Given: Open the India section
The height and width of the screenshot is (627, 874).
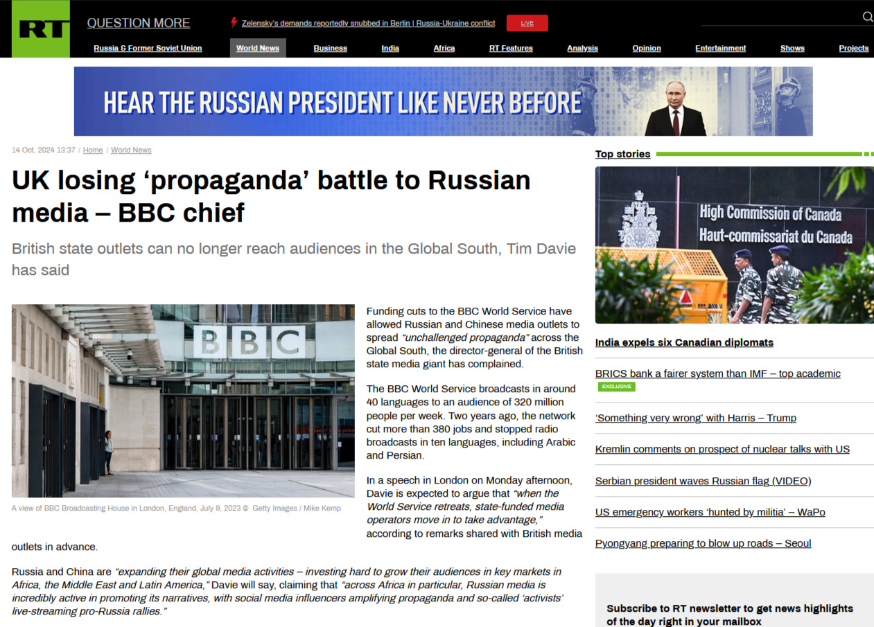Looking at the screenshot, I should click(390, 48).
